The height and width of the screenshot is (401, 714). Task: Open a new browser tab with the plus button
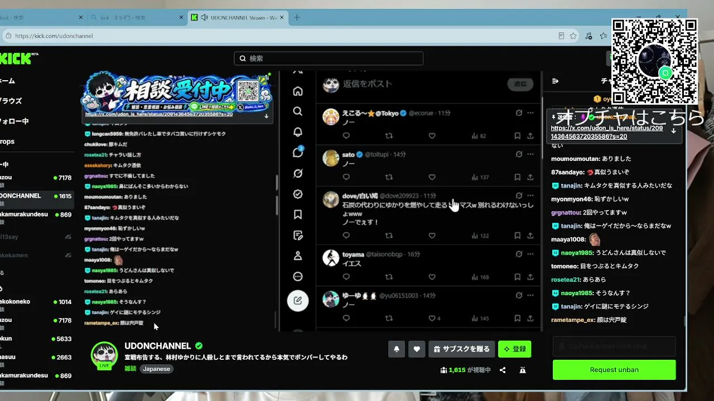coord(297,17)
